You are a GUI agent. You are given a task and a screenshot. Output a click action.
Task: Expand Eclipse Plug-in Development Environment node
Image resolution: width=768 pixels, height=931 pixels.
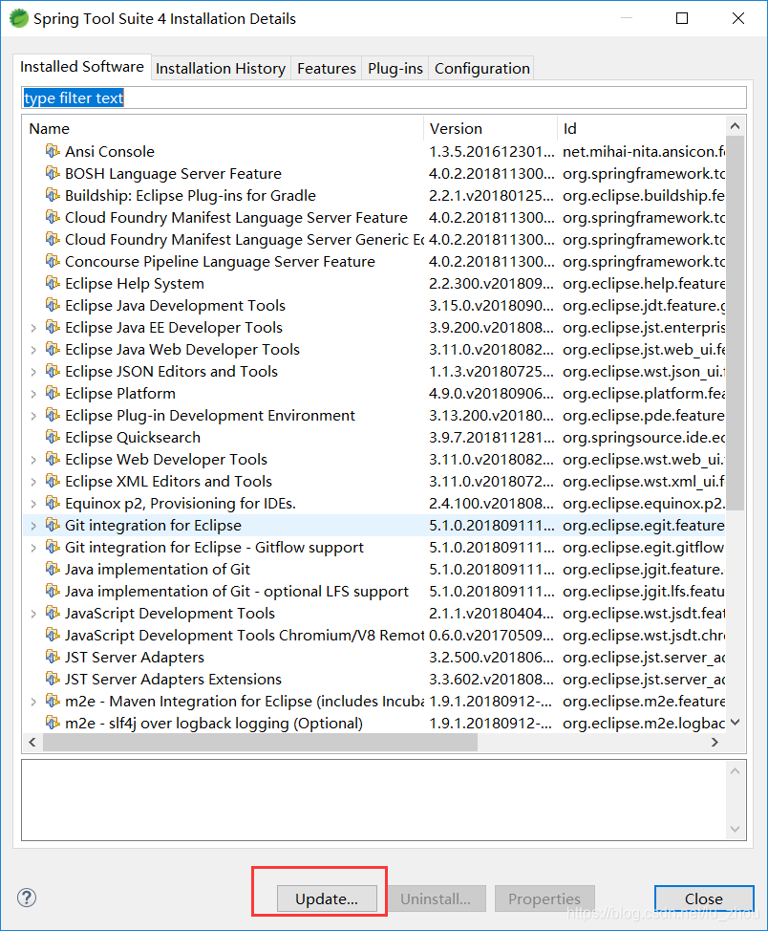click(x=33, y=416)
